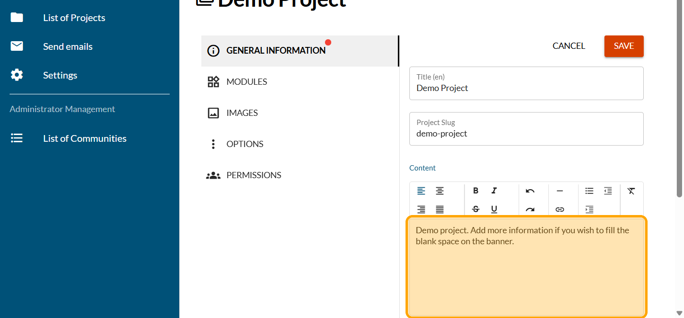The height and width of the screenshot is (318, 684).
Task: Click Cancel to discard changes
Action: 568,46
